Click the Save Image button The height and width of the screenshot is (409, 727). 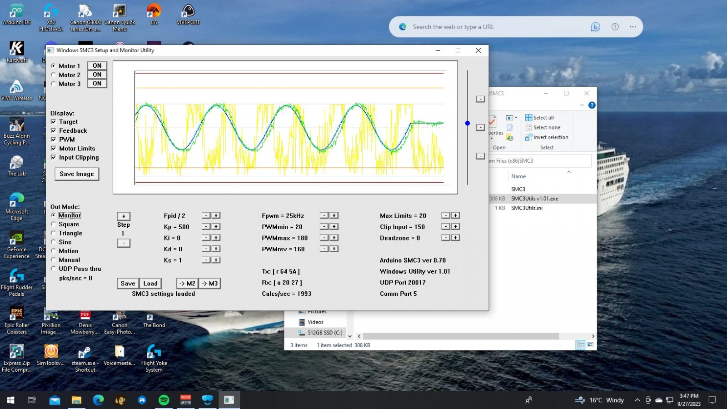77,174
